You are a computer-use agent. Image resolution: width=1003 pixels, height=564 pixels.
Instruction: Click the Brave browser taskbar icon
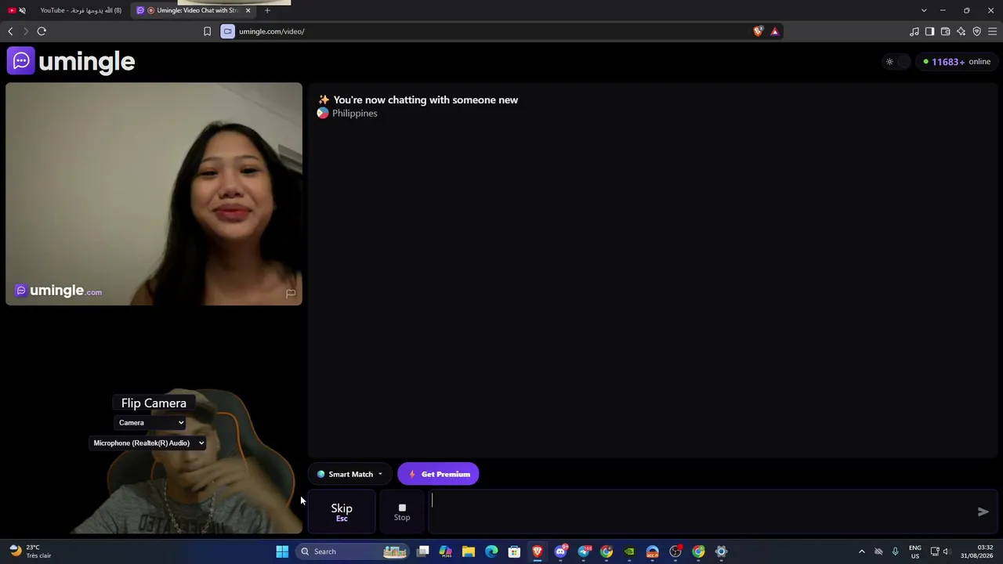pos(538,551)
